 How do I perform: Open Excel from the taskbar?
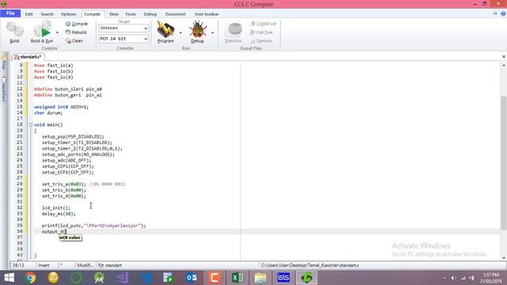pos(238,278)
